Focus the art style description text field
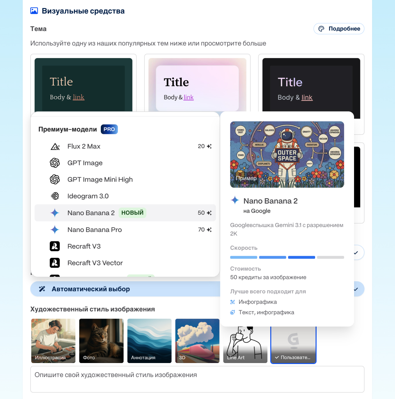The height and width of the screenshot is (399, 395). pos(197,379)
